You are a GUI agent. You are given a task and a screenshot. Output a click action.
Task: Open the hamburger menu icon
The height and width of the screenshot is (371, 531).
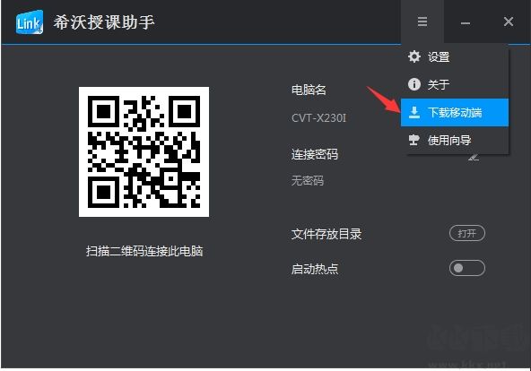(422, 22)
